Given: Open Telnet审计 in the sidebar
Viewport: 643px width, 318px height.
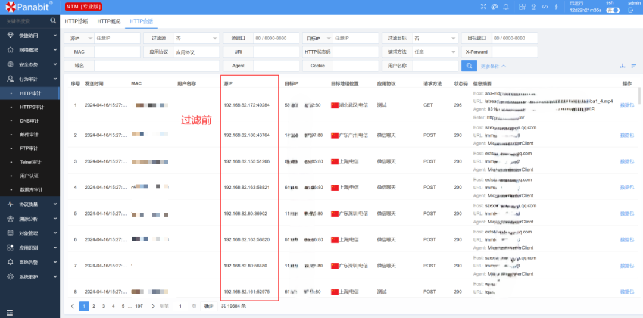Looking at the screenshot, I should pos(30,162).
